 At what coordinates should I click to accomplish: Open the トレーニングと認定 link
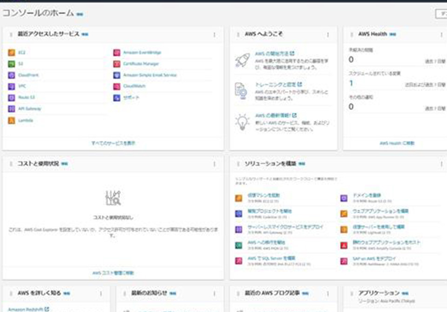[x=278, y=84]
